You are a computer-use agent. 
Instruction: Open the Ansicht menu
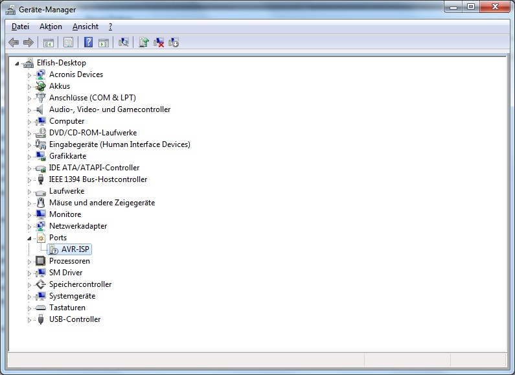pyautogui.click(x=86, y=27)
